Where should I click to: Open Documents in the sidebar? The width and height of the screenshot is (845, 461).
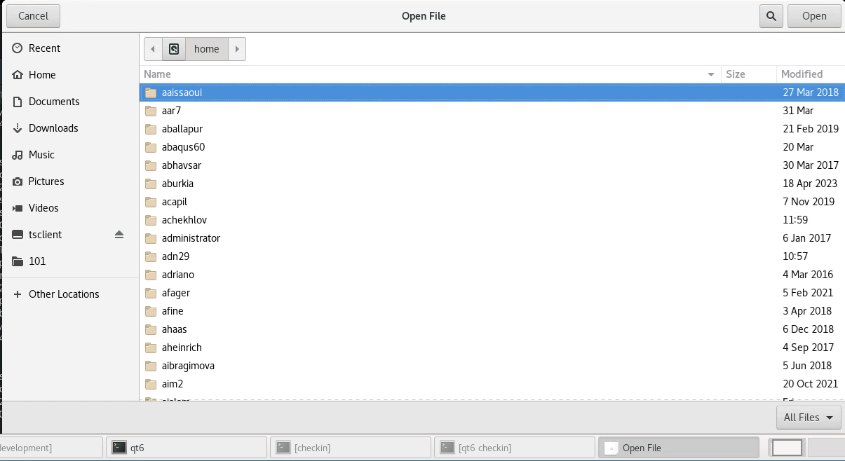69,102
